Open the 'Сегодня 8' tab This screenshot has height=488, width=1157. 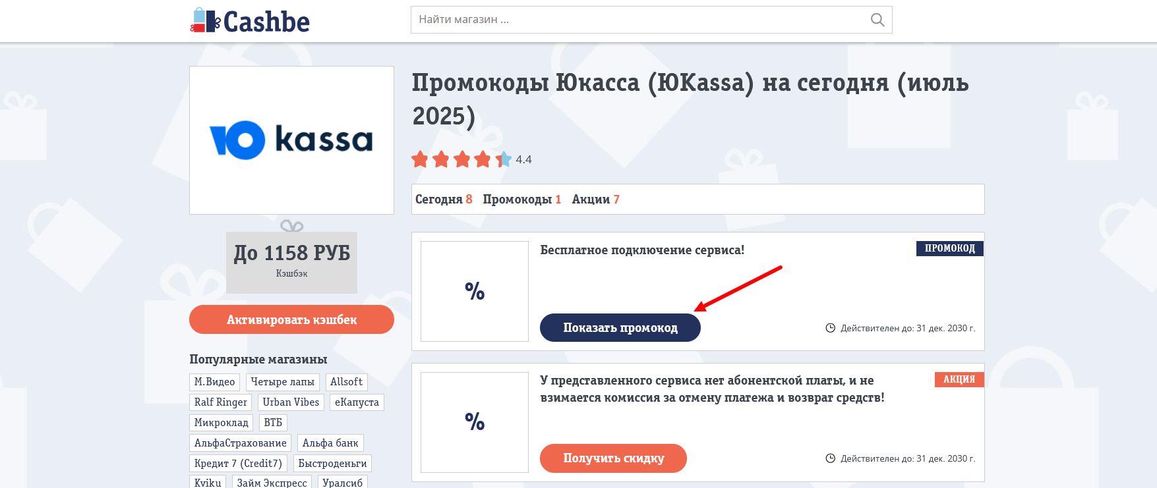click(444, 200)
